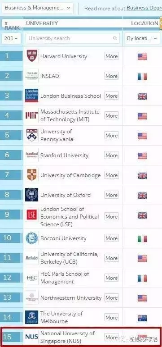Click the INSEAD logo
This screenshot has height=347, width=162.
(x=32, y=76)
